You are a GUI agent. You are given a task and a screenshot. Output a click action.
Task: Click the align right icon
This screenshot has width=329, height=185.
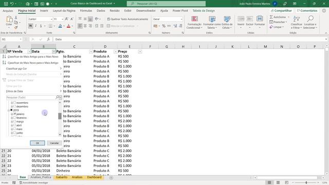90,26
